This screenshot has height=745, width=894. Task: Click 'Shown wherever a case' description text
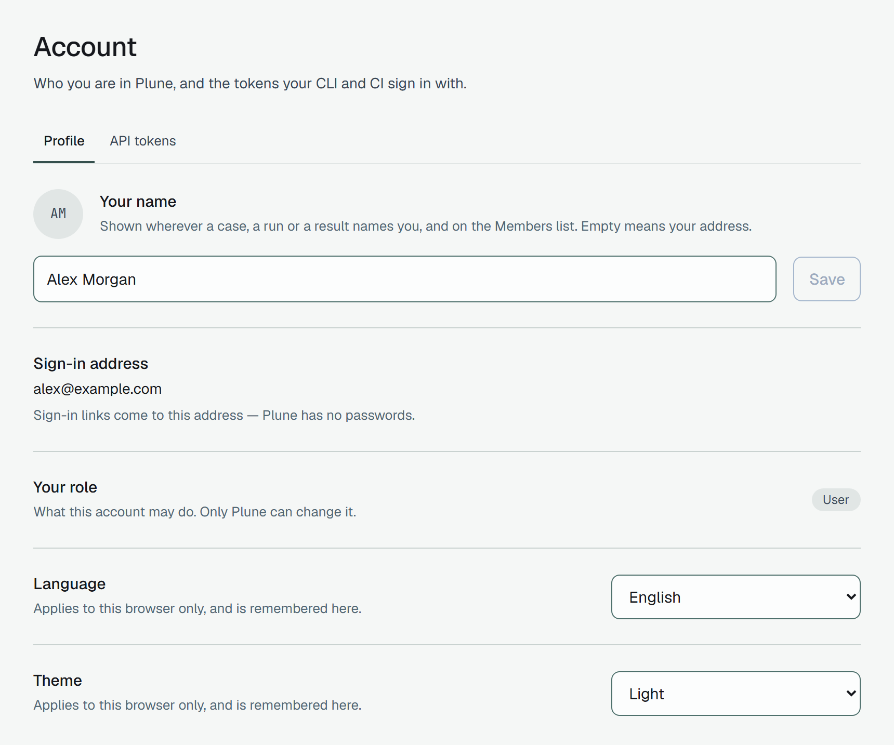pyautogui.click(x=426, y=226)
